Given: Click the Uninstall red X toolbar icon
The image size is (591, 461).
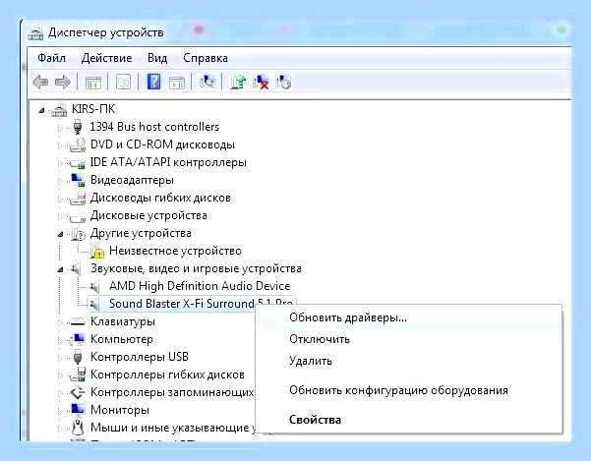Looking at the screenshot, I should click(x=261, y=82).
